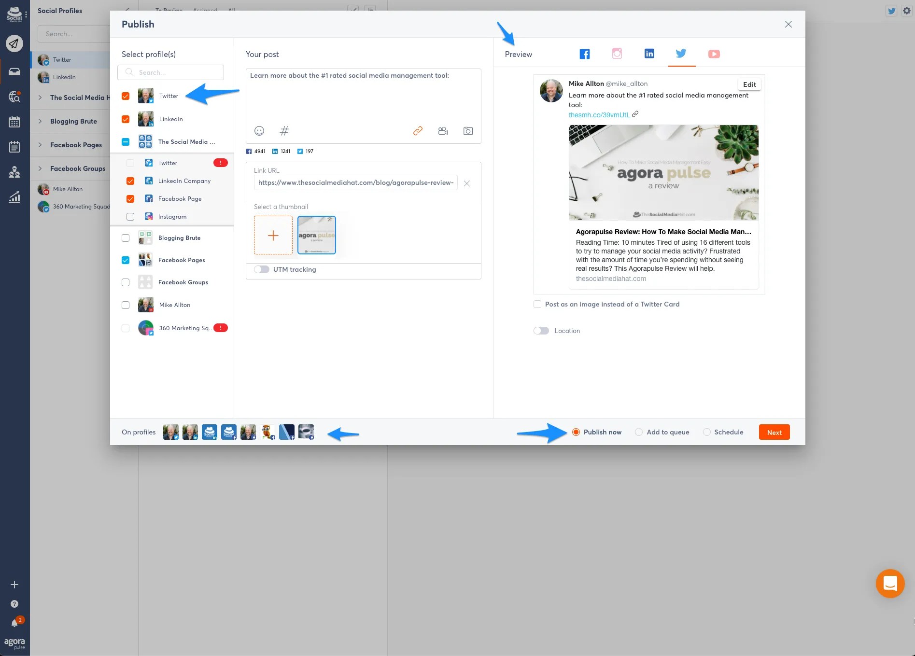Uncheck the Facebook Pages group checkbox

[126, 260]
